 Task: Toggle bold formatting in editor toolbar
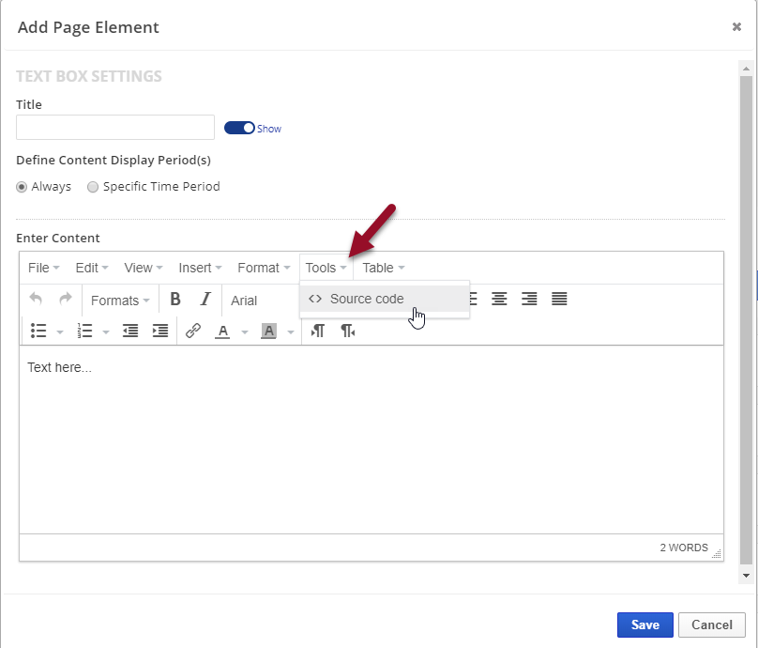(175, 300)
